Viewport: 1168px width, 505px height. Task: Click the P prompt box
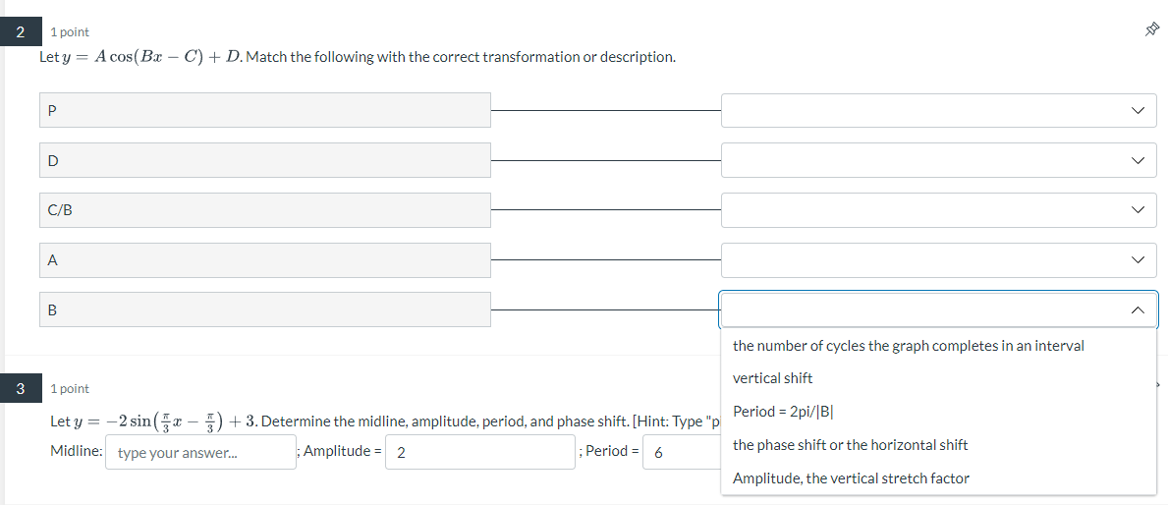click(265, 110)
